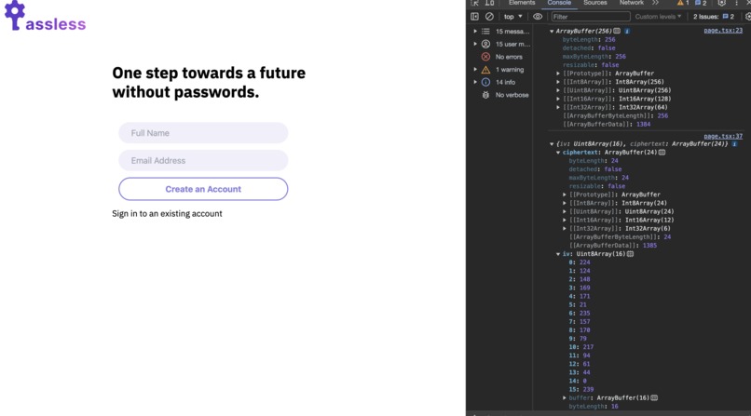Open source link page.tsx:23
The image size is (751, 416).
[x=723, y=31]
